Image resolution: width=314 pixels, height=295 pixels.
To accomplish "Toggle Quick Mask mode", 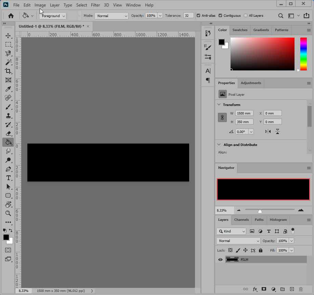I will coord(8,250).
